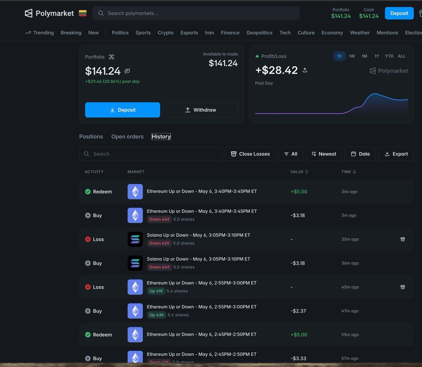Open the Polymarket home logo
The image size is (422, 367).
(49, 13)
